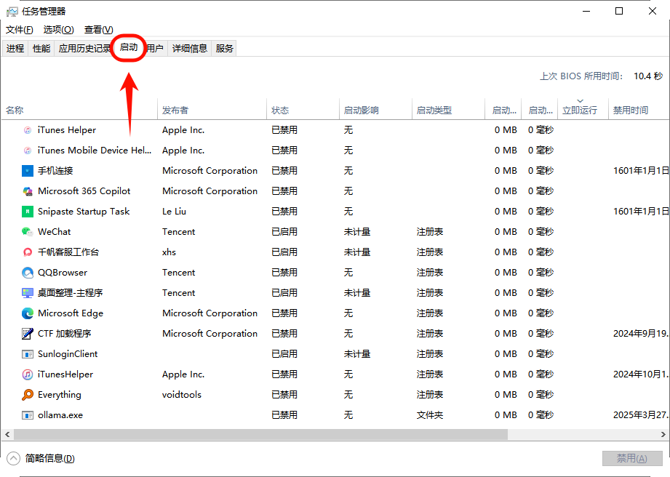Viewport: 670px width, 477px height.
Task: Select the Microsoft Edge row name
Action: point(71,313)
